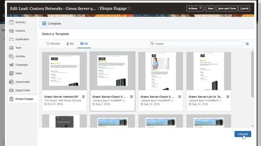Image resolution: width=261 pixels, height=146 pixels.
Task: Open the Contacts section icon
Action: pos(11,31)
